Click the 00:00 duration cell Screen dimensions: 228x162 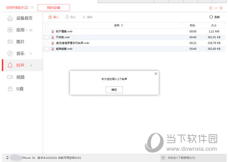(x=193, y=31)
